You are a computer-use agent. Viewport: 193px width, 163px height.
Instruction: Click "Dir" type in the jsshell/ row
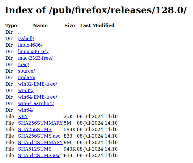tap(9, 39)
